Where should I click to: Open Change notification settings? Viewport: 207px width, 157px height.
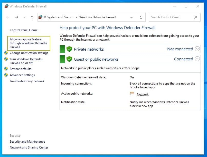(29, 53)
